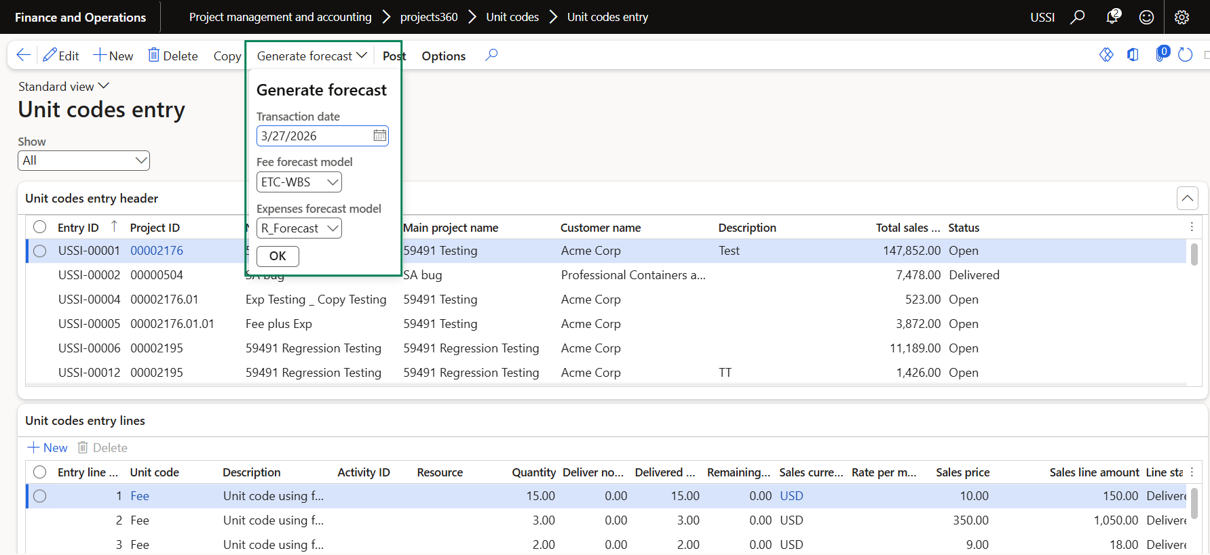Select the radio for entry line 1

coord(40,496)
